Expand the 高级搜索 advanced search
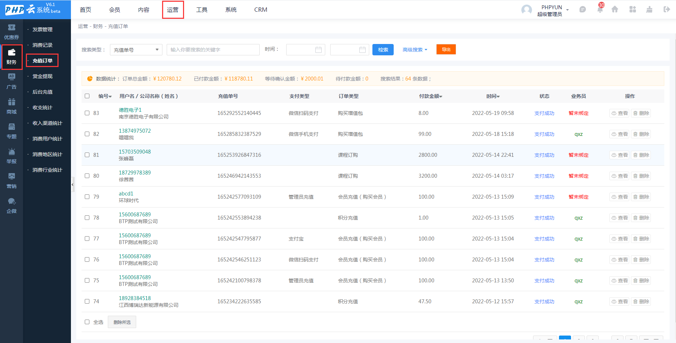The width and height of the screenshot is (676, 343). point(415,50)
